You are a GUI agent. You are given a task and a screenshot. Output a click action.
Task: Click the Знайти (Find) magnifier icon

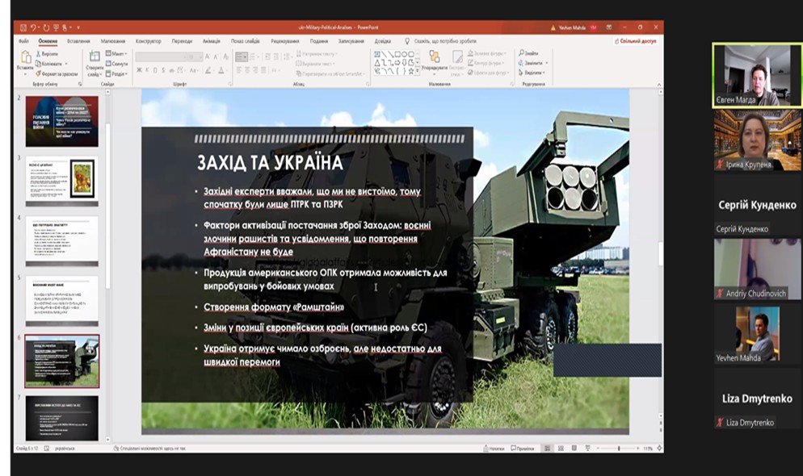coord(521,53)
